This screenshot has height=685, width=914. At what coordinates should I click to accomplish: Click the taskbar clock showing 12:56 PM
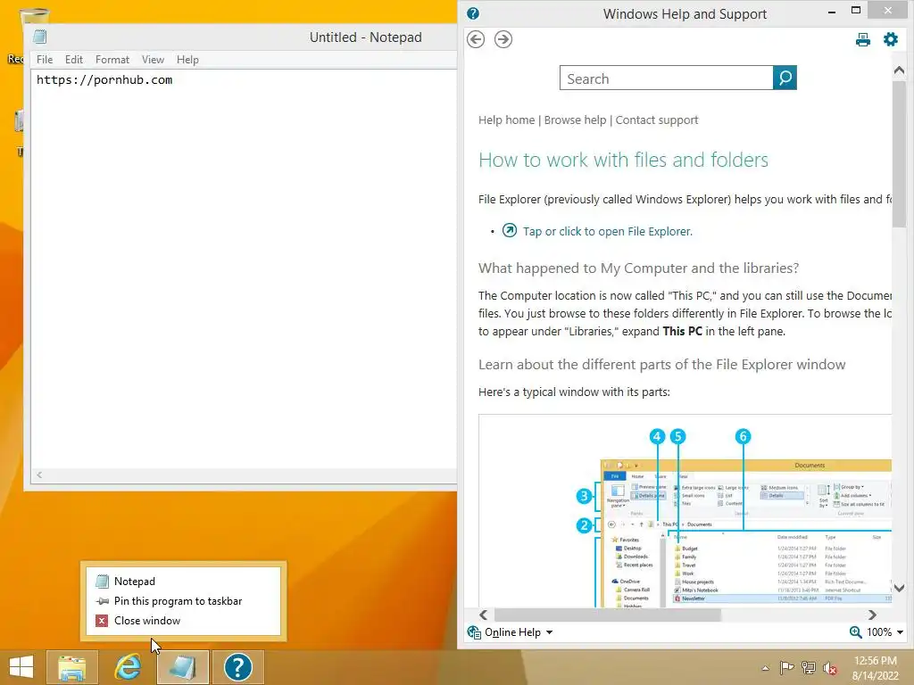[875, 667]
